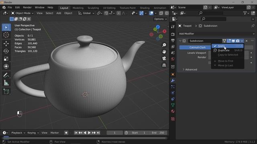The image size is (257, 144).
Task: Select the Add Cube tool
Action: point(6,92)
